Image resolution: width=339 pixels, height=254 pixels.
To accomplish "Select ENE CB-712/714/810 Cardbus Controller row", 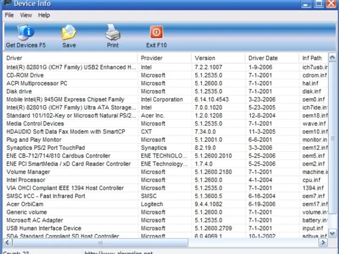I will (166, 156).
